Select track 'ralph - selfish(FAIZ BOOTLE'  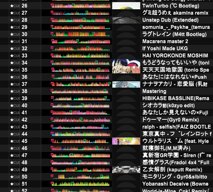176,127
